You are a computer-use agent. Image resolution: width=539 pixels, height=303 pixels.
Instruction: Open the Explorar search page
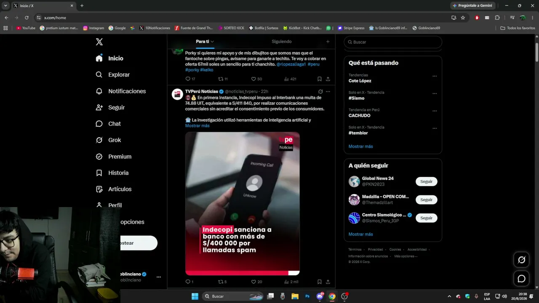(x=113, y=74)
